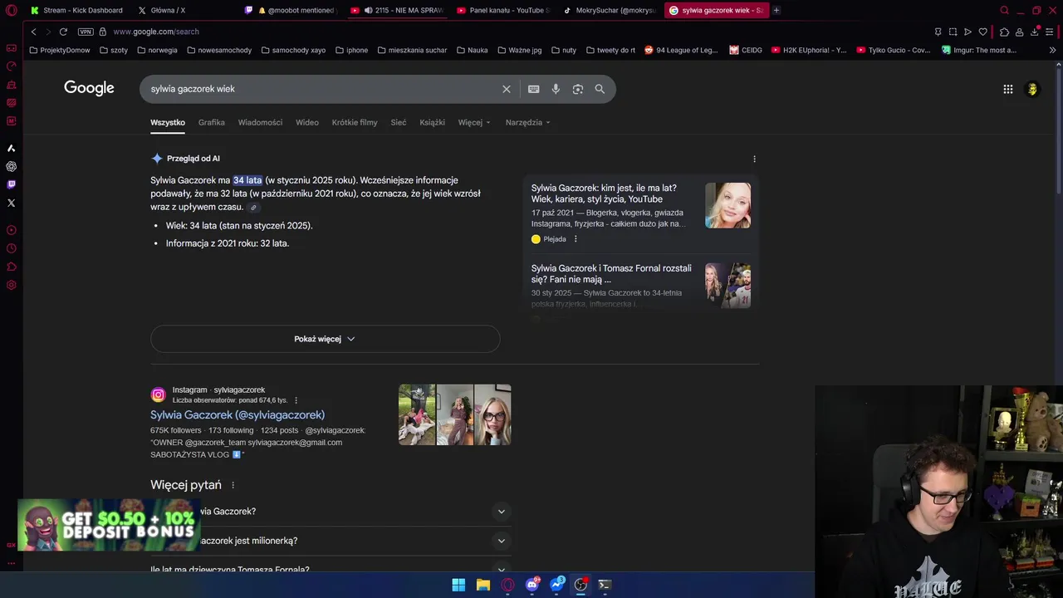Viewport: 1063px width, 598px height.
Task: Switch to the MokrySuchar TikTok tab
Action: click(610, 10)
